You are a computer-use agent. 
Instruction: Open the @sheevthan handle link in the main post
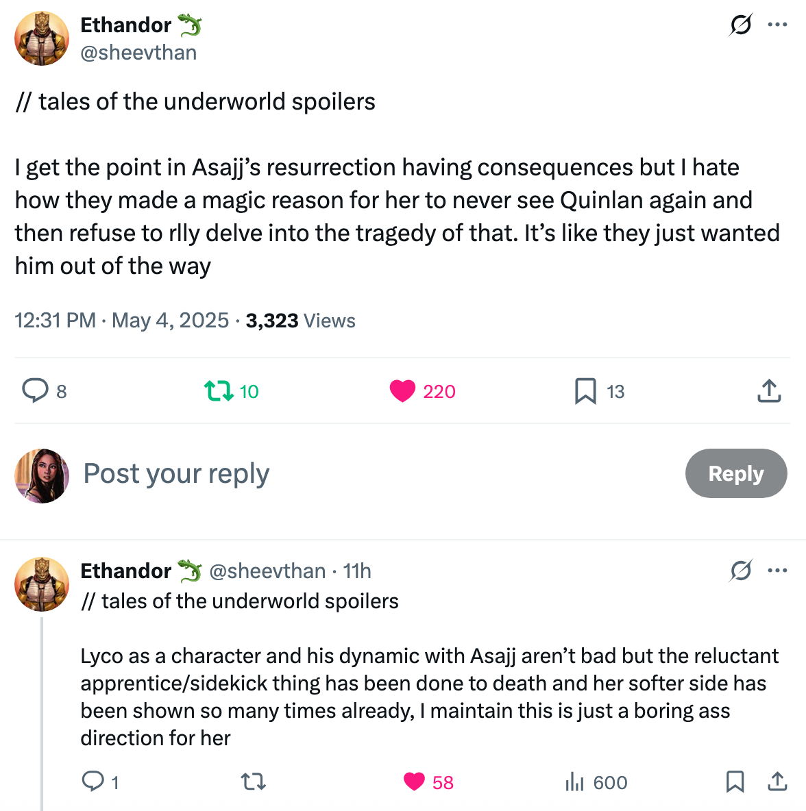click(x=138, y=53)
